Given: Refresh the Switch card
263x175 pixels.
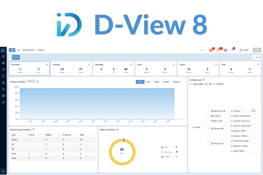Looking at the screenshot, I should tap(89, 65).
